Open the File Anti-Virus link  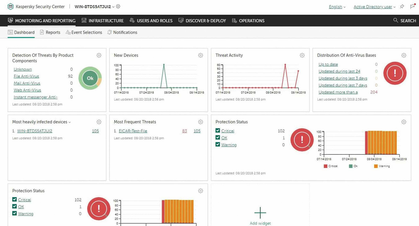click(x=26, y=76)
